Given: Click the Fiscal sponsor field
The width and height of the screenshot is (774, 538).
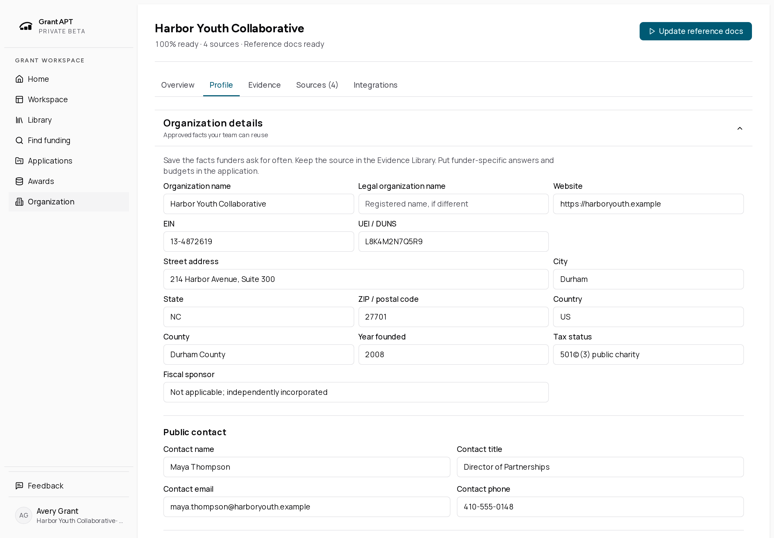Looking at the screenshot, I should (x=356, y=392).
